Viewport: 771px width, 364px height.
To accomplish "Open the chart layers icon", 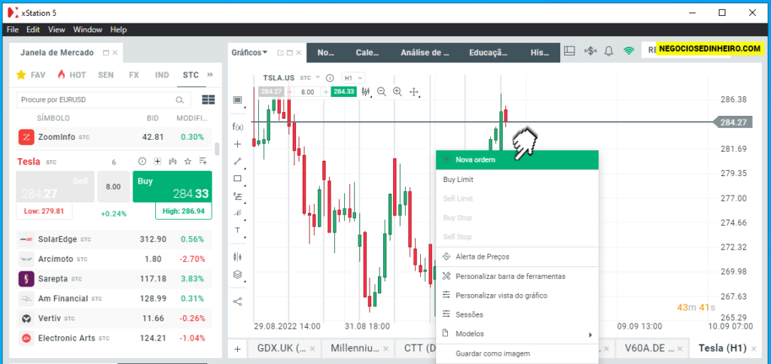I will (x=237, y=275).
